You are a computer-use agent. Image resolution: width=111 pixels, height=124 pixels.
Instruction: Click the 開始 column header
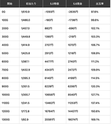10,4
